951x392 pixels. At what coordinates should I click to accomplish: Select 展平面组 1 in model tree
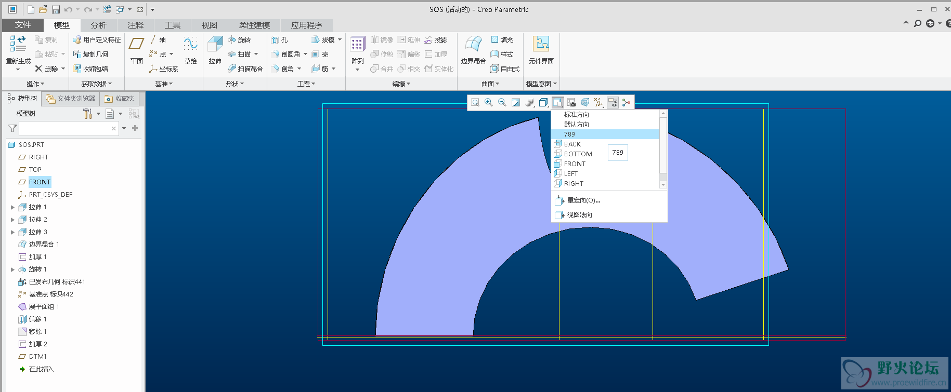point(44,307)
